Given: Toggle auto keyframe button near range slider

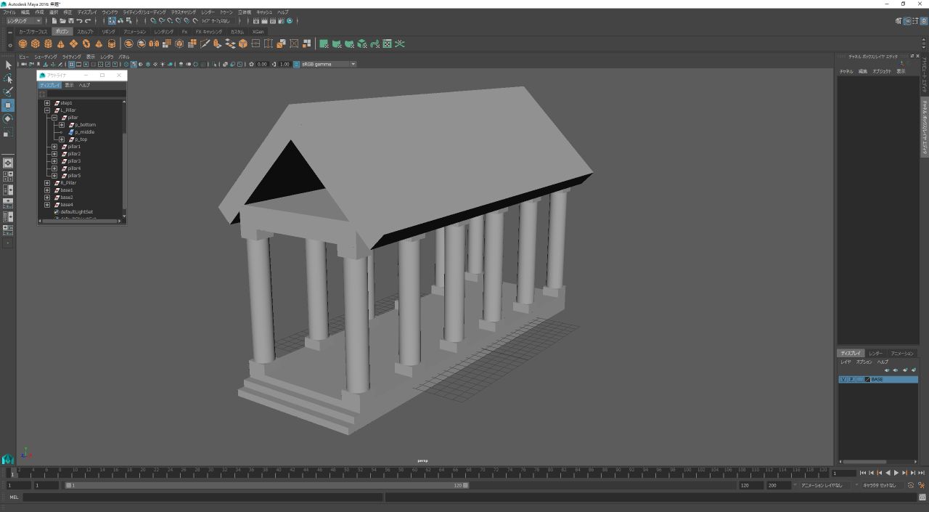Looking at the screenshot, I should coord(911,485).
